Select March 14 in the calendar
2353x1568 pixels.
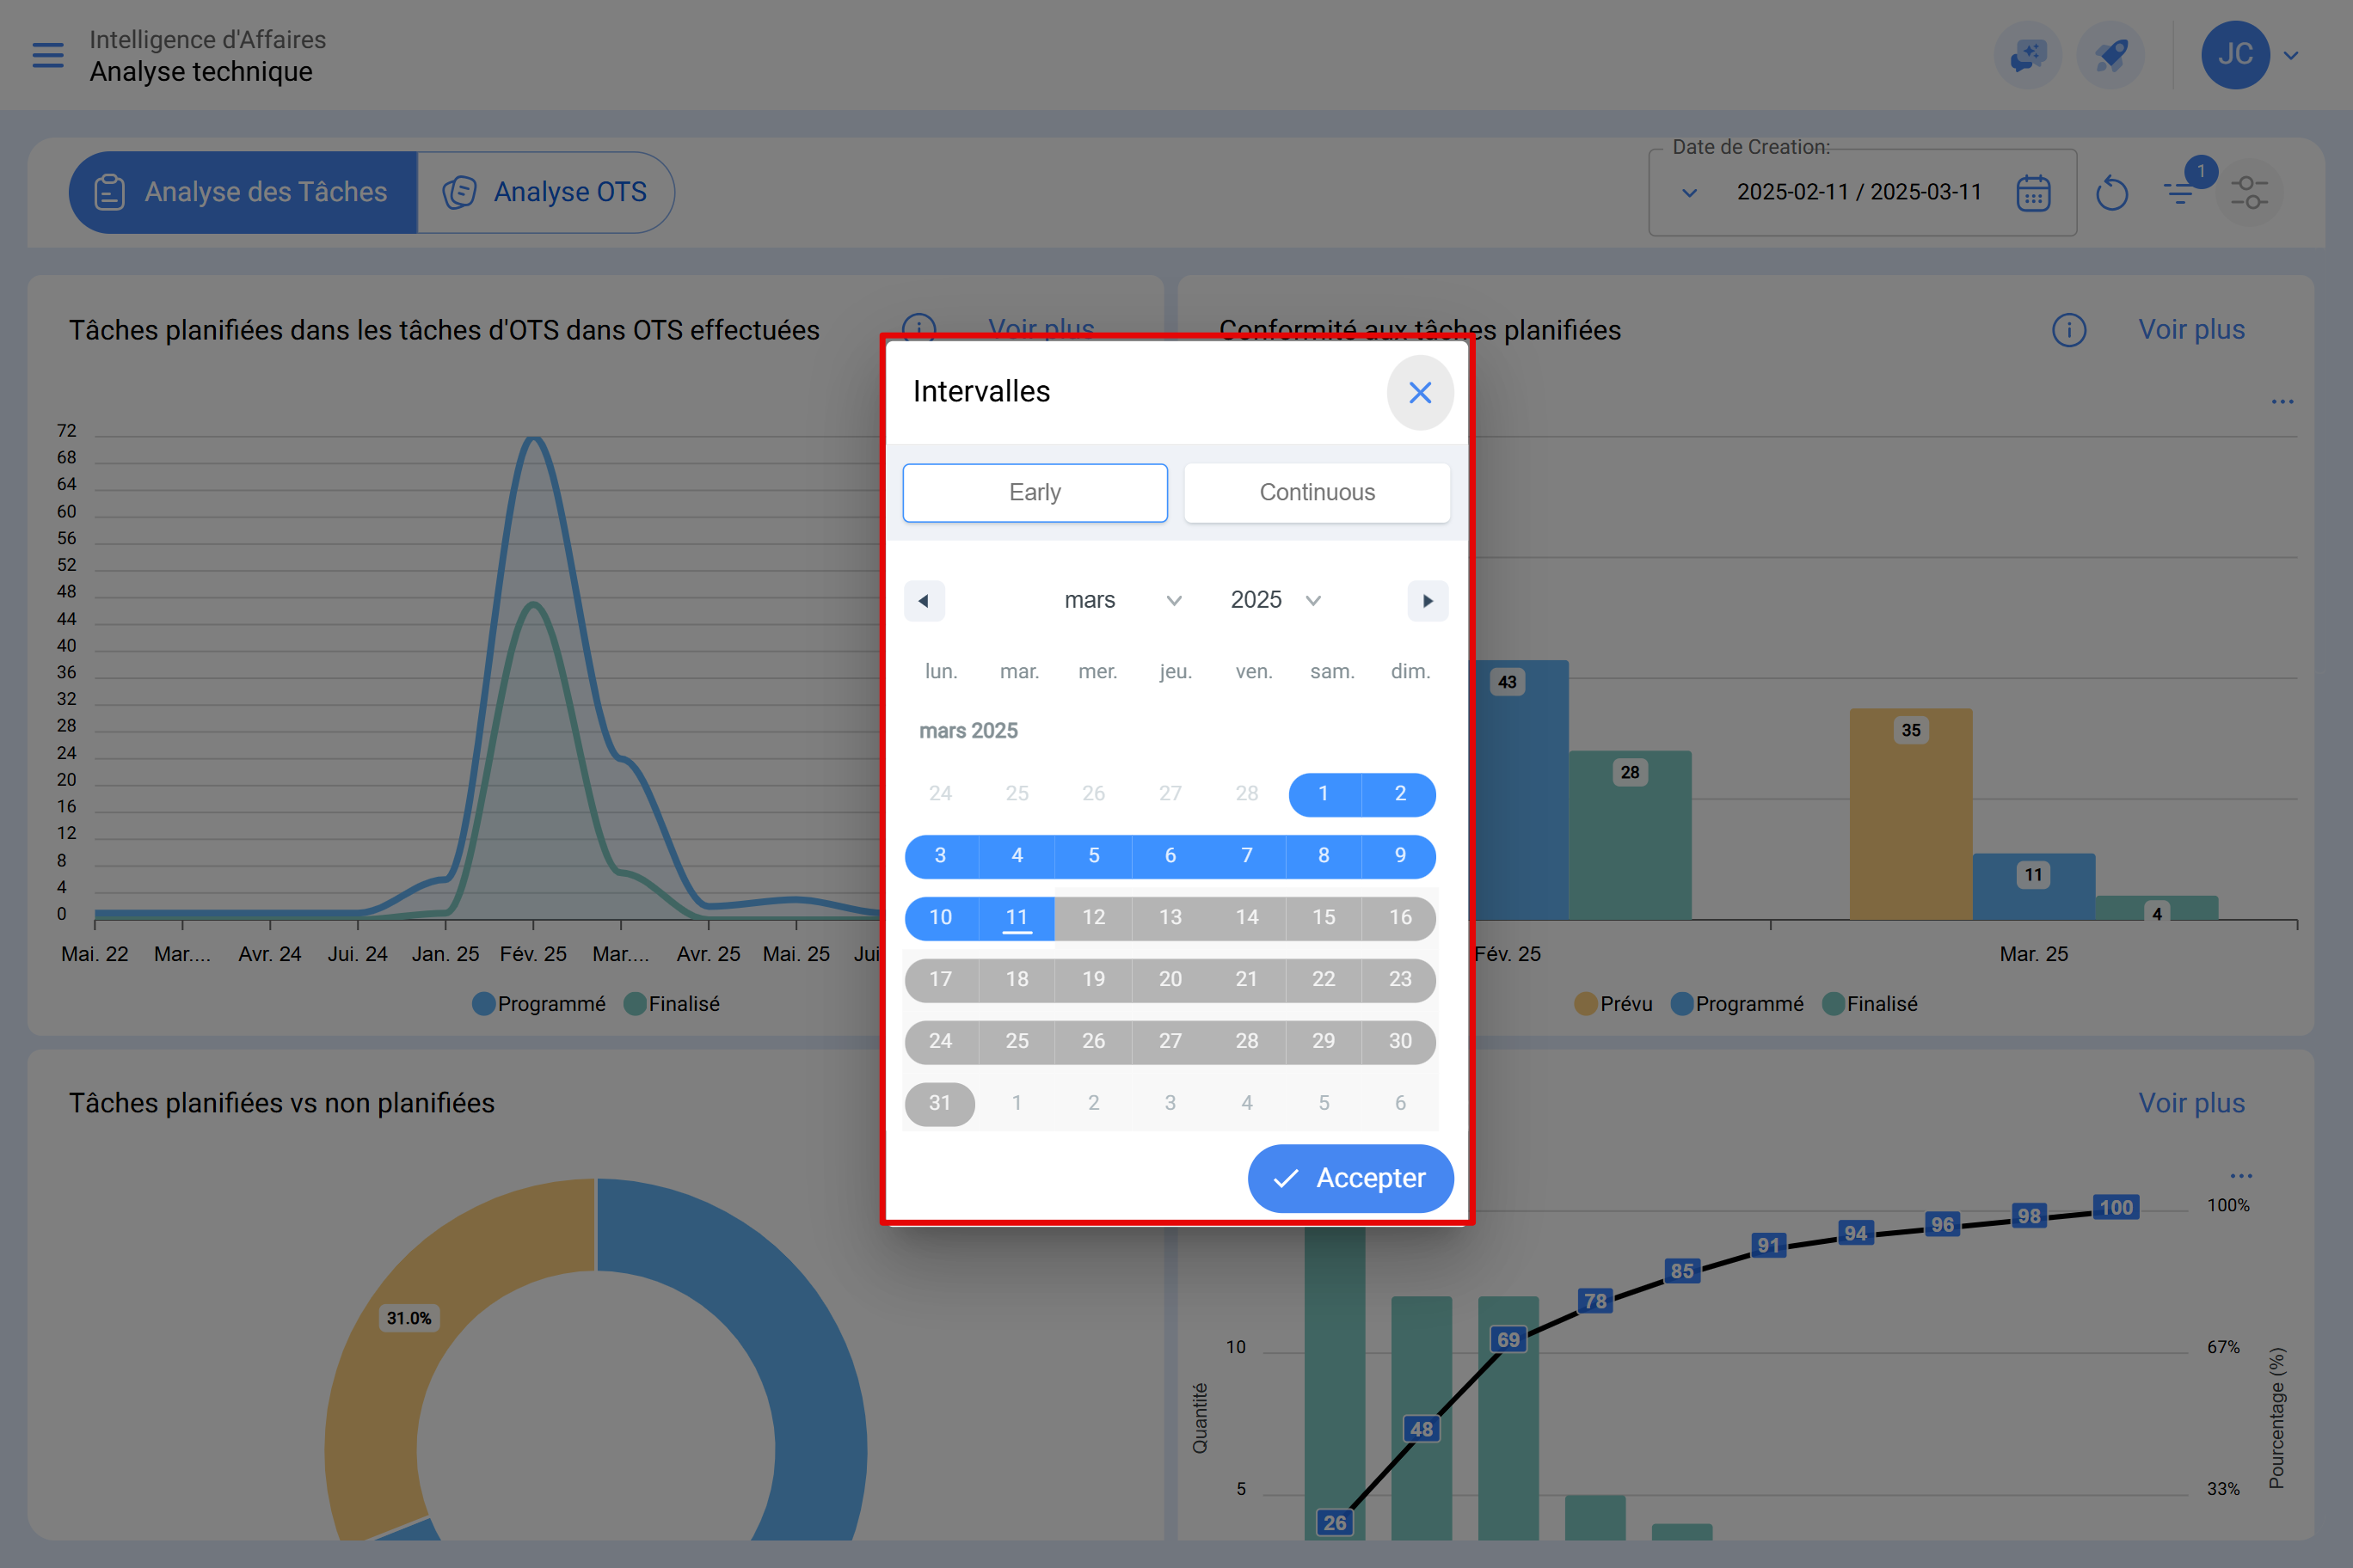pos(1246,918)
